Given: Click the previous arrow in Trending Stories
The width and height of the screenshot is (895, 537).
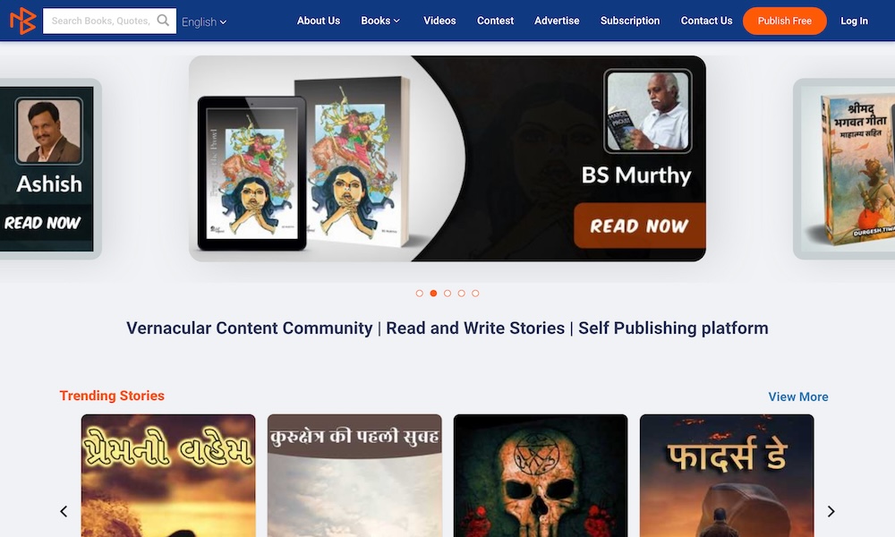Looking at the screenshot, I should [x=64, y=511].
